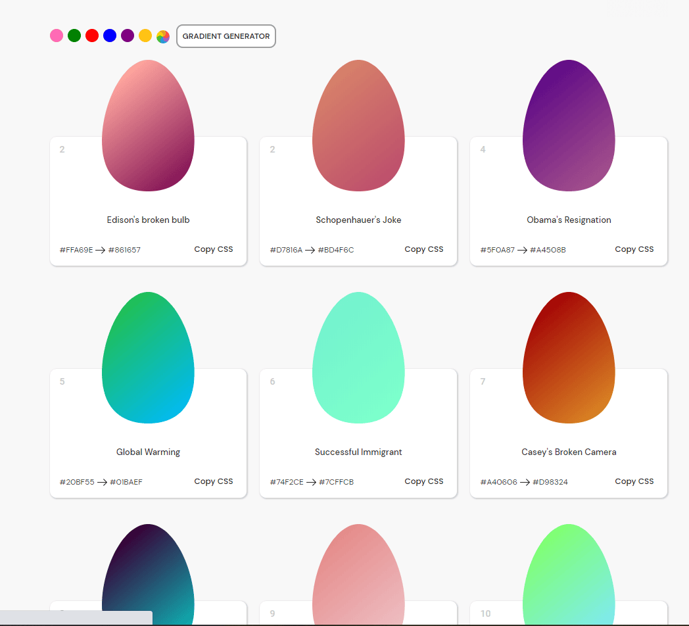Click card number 4 label
Viewport: 689px width, 626px height.
pos(483,149)
